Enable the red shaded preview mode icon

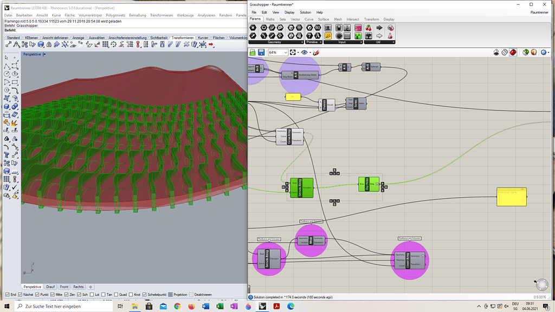(513, 53)
